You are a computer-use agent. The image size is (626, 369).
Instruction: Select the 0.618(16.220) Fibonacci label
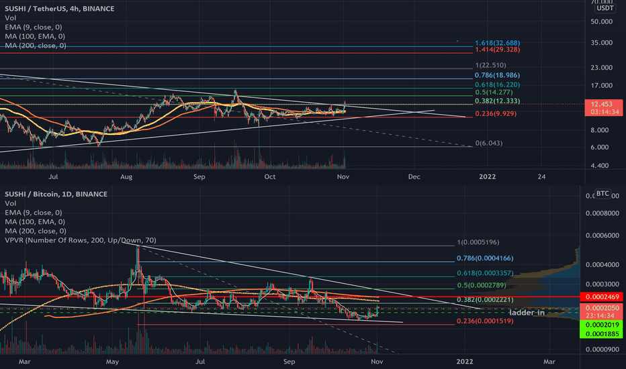[498, 85]
